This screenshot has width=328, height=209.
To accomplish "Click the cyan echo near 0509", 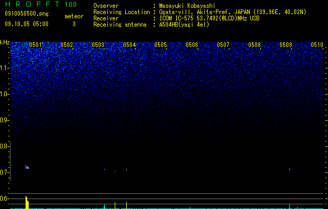I will point(290,169).
